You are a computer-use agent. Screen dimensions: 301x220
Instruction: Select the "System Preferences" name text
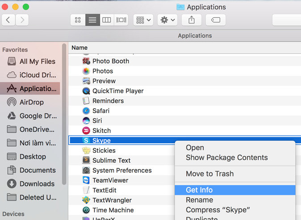pyautogui.click(x=122, y=171)
